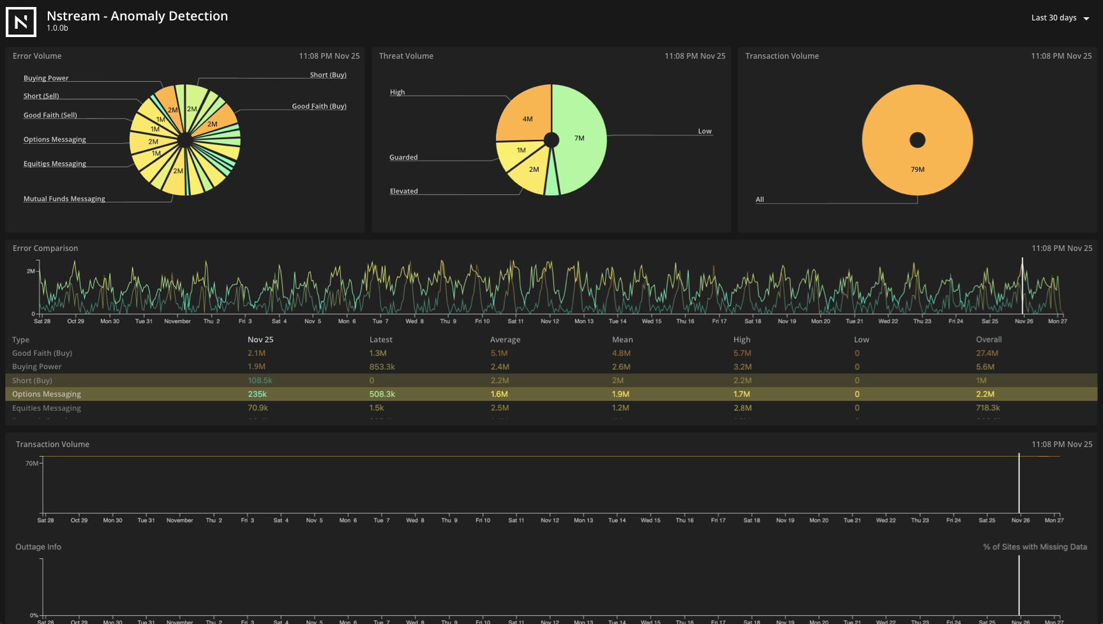Select the Mutual Funds Messaging label
This screenshot has height=624, width=1103.
coord(64,199)
